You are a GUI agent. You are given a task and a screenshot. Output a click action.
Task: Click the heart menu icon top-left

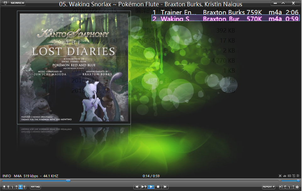pos(5,3)
